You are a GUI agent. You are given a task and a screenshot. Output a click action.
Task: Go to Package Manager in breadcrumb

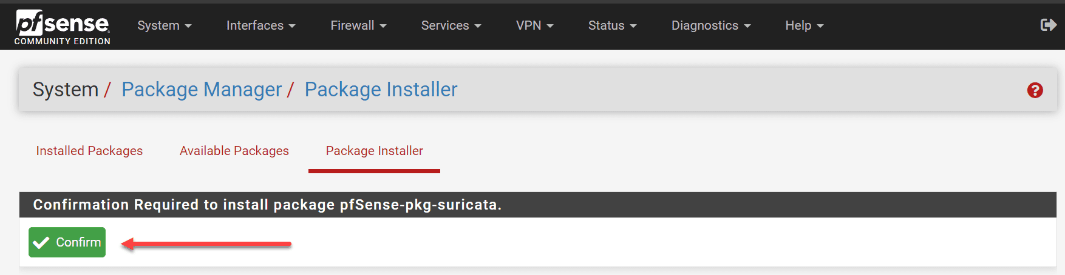[202, 90]
